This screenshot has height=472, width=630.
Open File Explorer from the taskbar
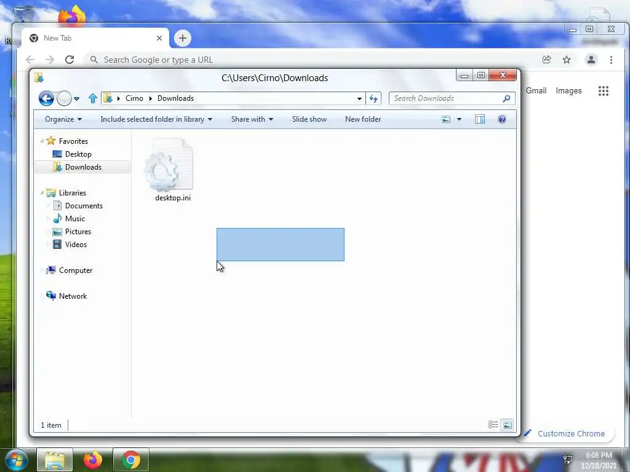click(55, 460)
